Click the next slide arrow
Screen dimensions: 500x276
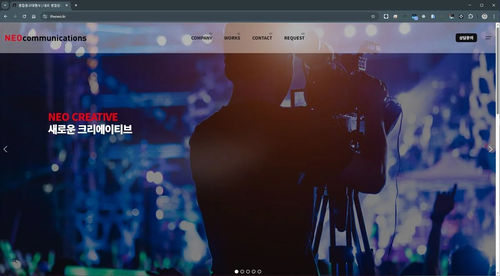pos(490,149)
